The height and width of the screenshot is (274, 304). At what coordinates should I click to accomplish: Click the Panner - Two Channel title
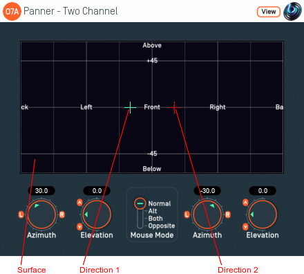click(x=70, y=11)
